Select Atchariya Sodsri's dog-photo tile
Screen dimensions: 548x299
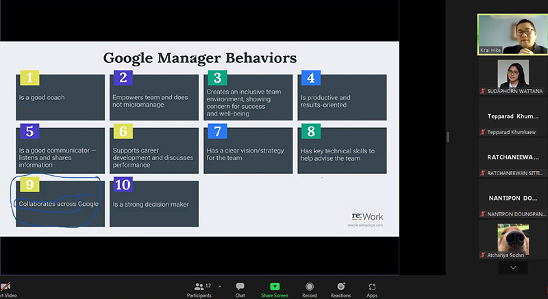coord(513,240)
